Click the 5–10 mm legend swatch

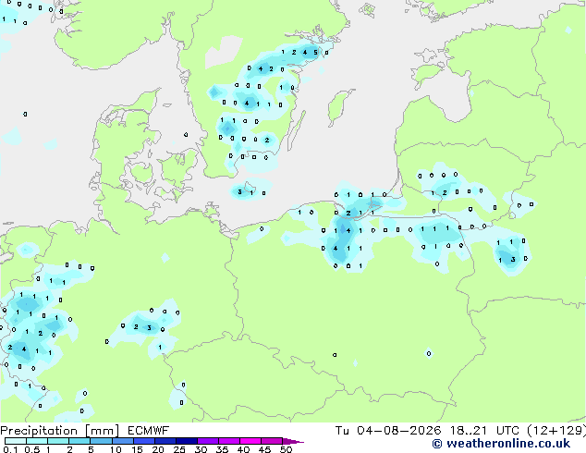[101, 441]
